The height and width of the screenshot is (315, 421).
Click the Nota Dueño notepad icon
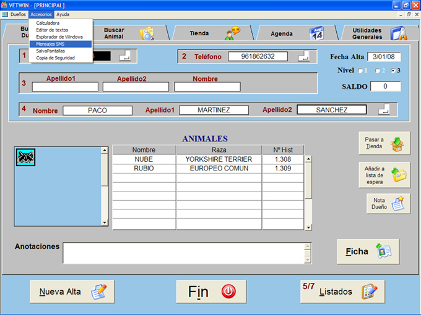tap(397, 204)
